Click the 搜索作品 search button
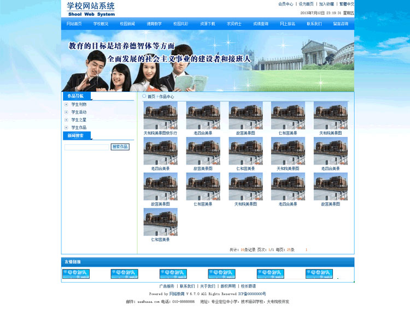Screen dimensions: 410x317 click(120, 147)
